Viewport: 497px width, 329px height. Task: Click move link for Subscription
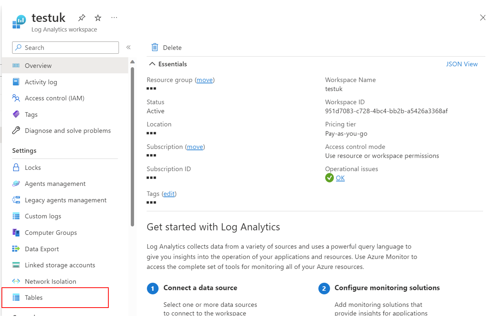(195, 146)
